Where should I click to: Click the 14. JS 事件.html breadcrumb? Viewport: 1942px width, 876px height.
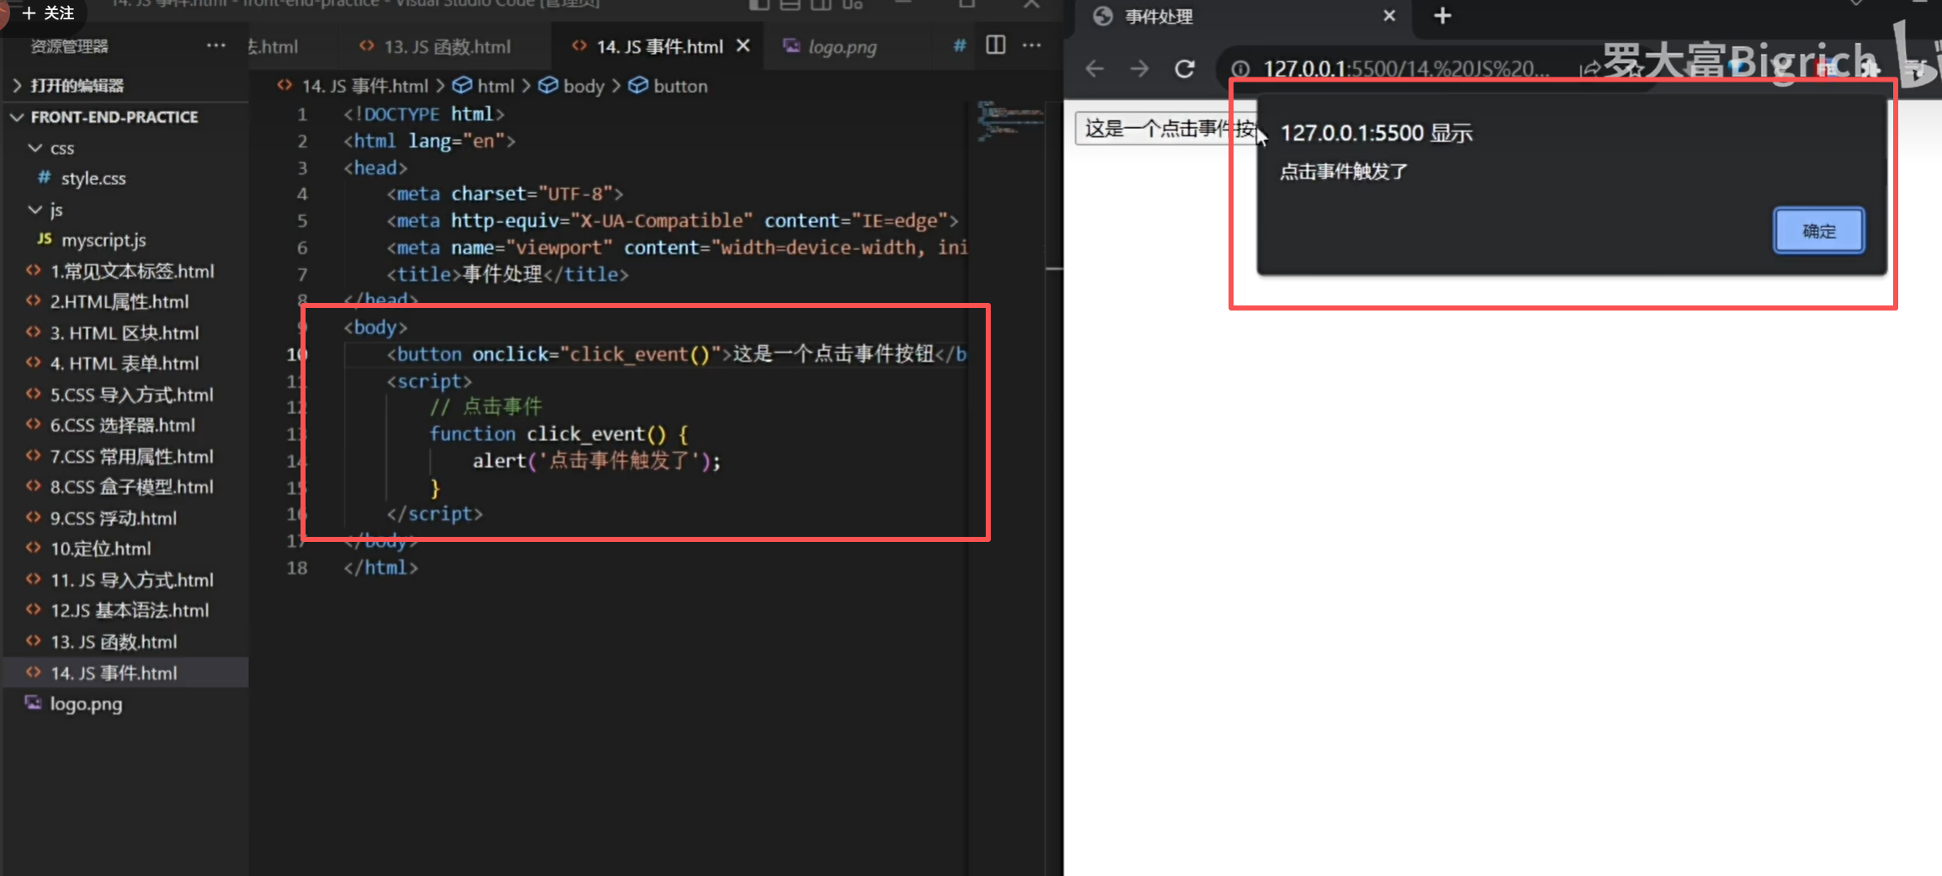364,86
